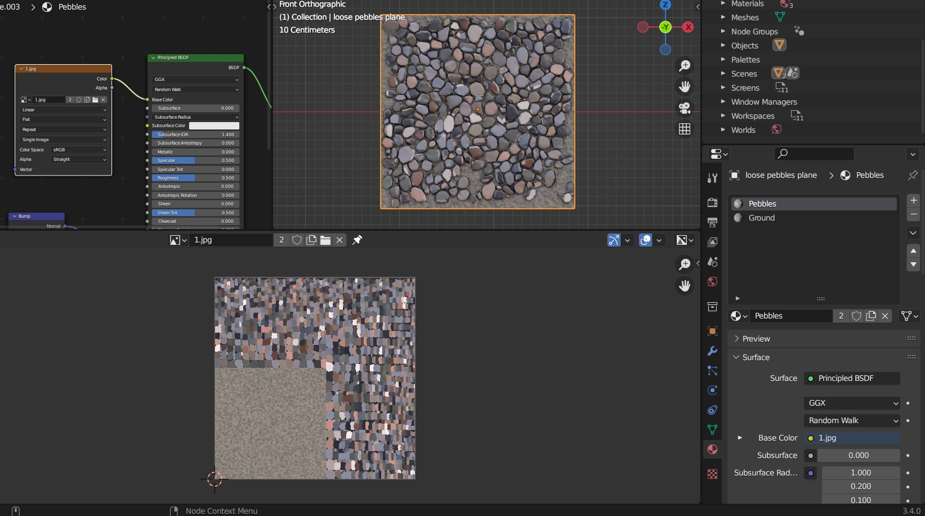Screen dimensions: 925x516
Task: Expand the Workspaces entry in outliner
Action: click(723, 116)
